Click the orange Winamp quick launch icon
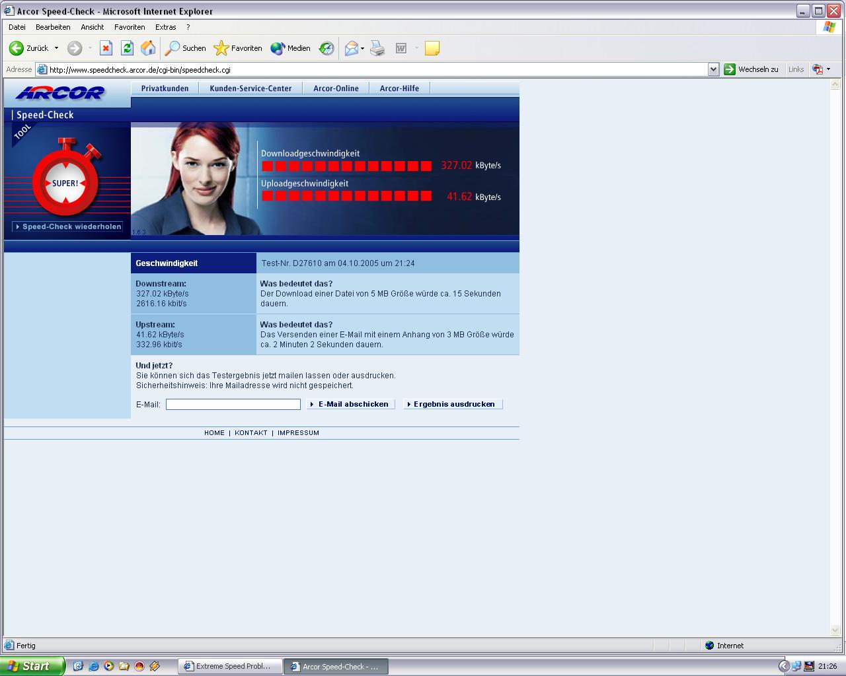The height and width of the screenshot is (676, 846). pos(155,666)
